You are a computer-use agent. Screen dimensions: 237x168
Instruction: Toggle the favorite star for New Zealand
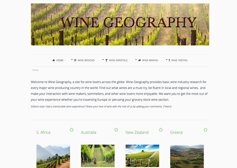point(161,130)
